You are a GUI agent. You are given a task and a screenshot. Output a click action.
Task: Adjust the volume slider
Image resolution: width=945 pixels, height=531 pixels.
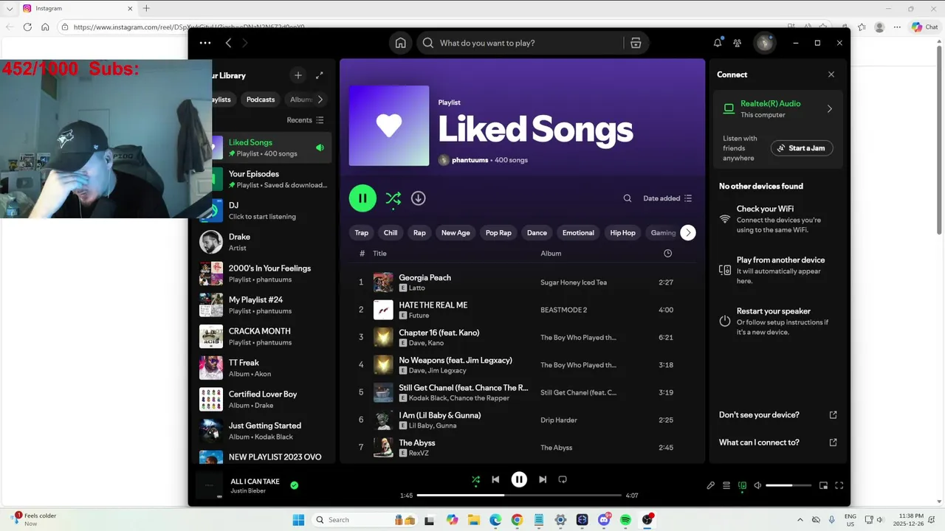788,485
